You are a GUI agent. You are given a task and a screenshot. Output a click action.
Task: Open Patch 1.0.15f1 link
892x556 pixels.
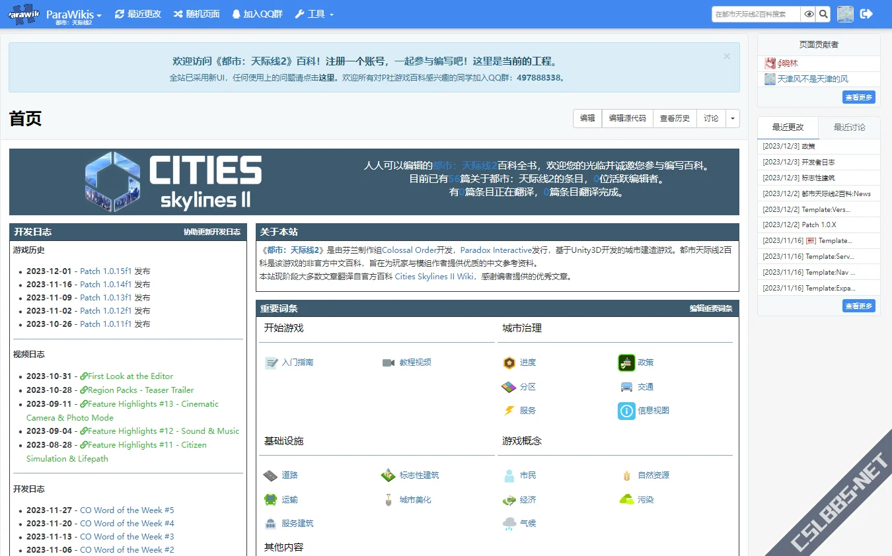pos(106,271)
